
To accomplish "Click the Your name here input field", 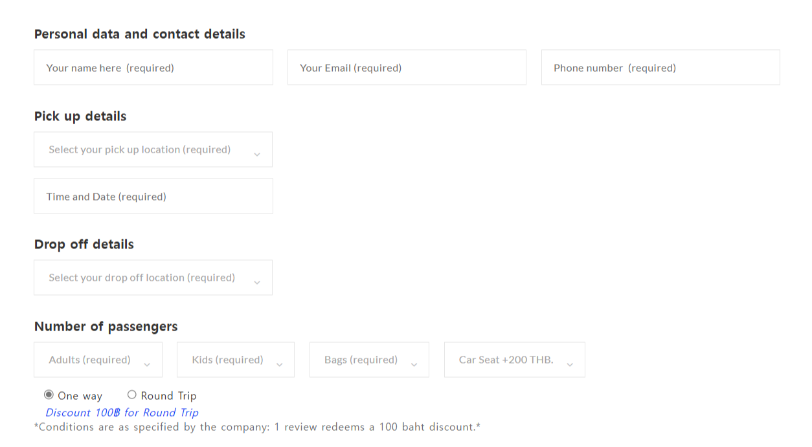I will (x=153, y=68).
